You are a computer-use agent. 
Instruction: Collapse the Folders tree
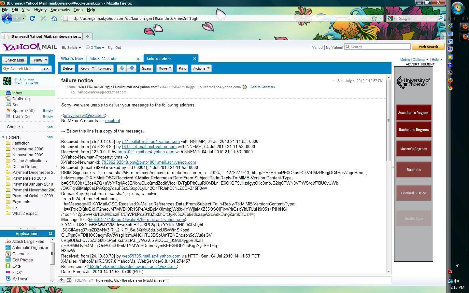point(3,137)
